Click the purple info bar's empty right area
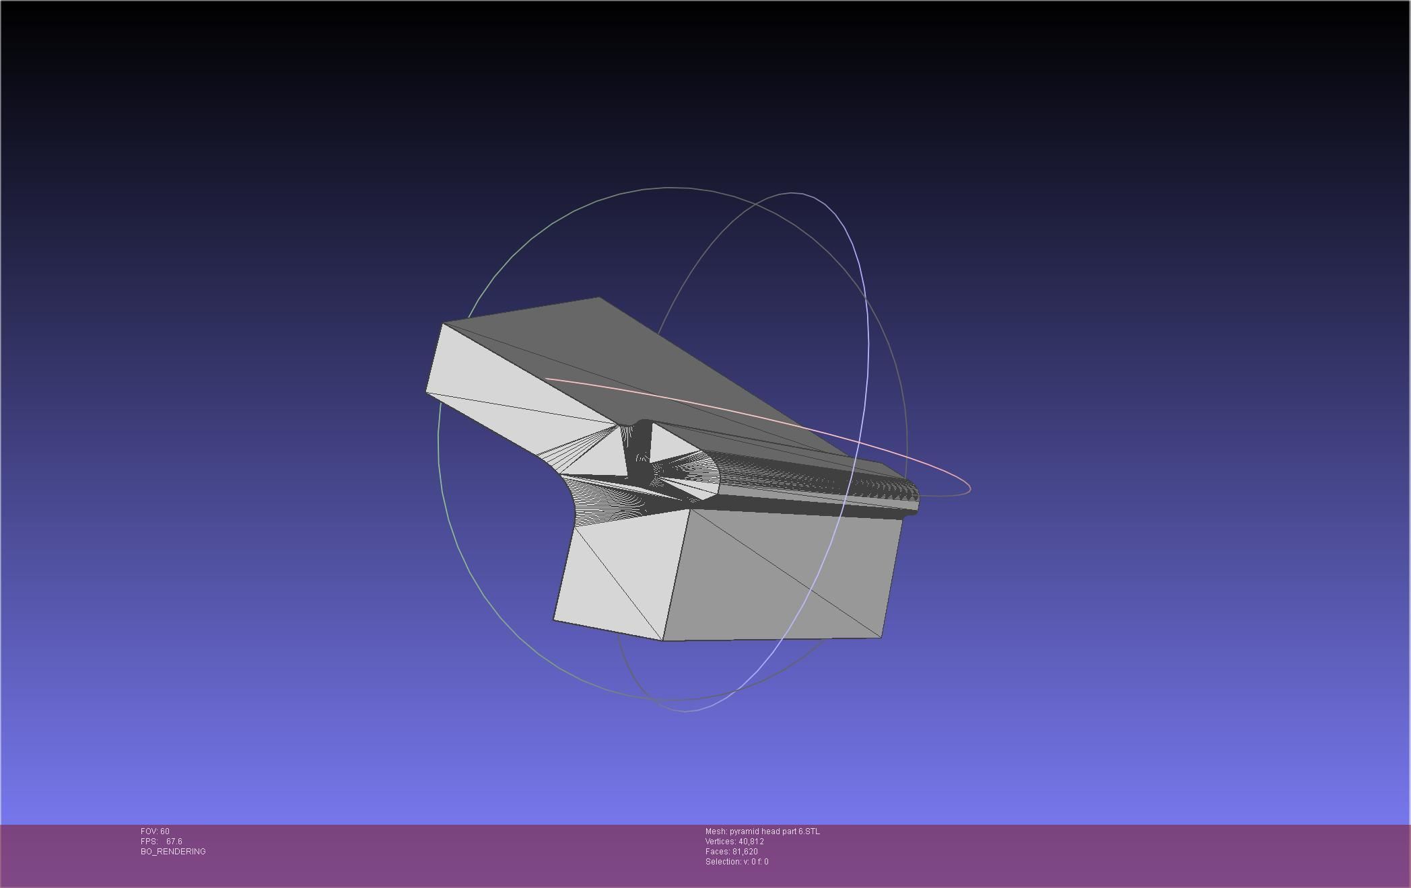The width and height of the screenshot is (1411, 888). tap(1144, 854)
